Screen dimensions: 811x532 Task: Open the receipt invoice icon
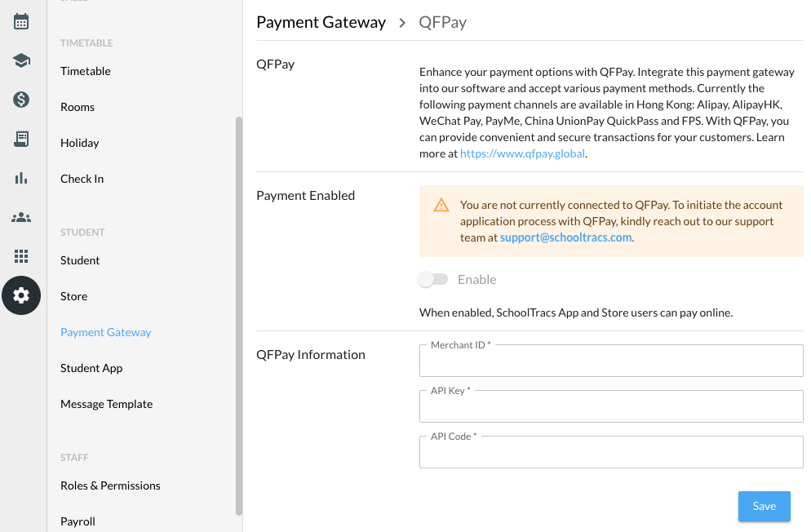tap(21, 139)
